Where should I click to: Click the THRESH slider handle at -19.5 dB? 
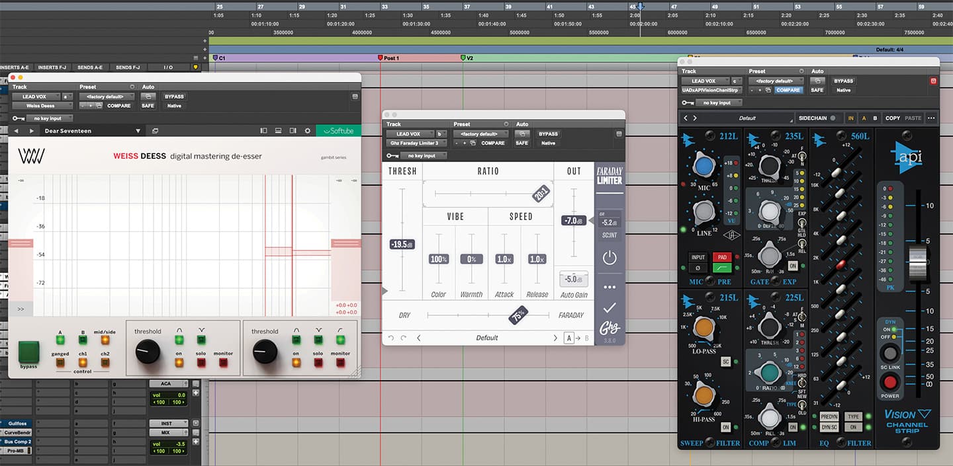click(x=402, y=245)
